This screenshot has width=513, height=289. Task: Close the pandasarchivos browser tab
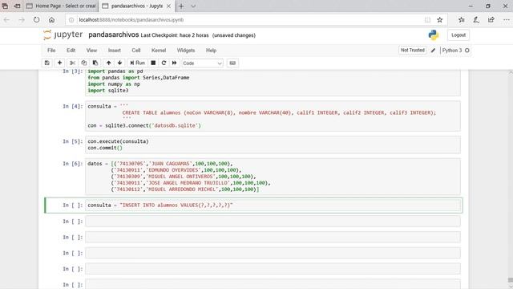[x=168, y=6]
